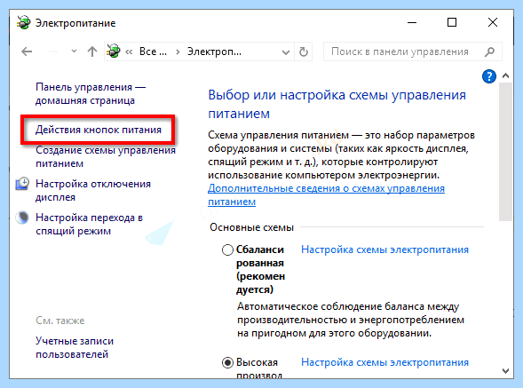This screenshot has height=388, width=523.
Task: Open 'Учетные записи пользователей' link
Action: pos(75,348)
